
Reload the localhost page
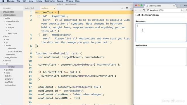[x=143, y=10]
